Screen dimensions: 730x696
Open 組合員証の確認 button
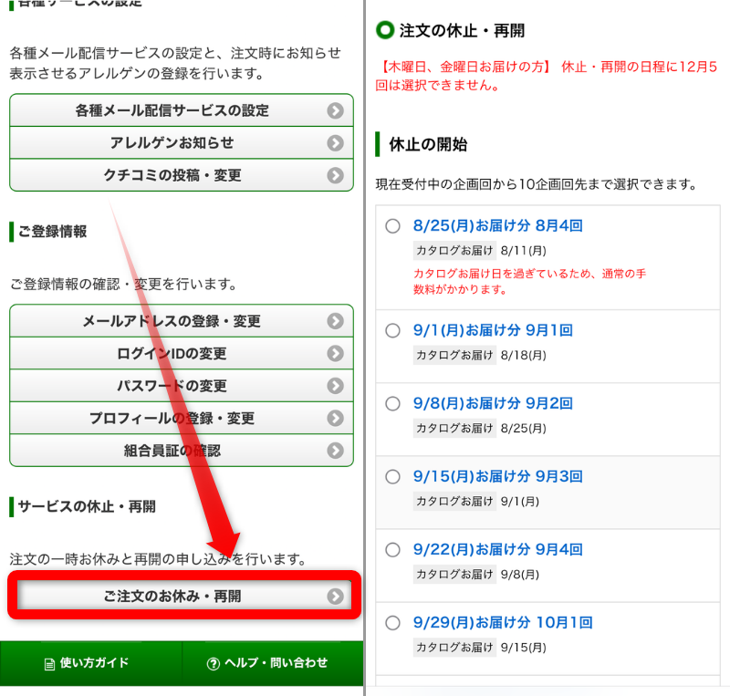(x=181, y=451)
